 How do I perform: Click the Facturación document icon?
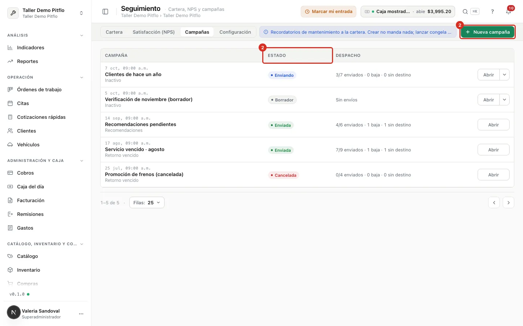10,200
